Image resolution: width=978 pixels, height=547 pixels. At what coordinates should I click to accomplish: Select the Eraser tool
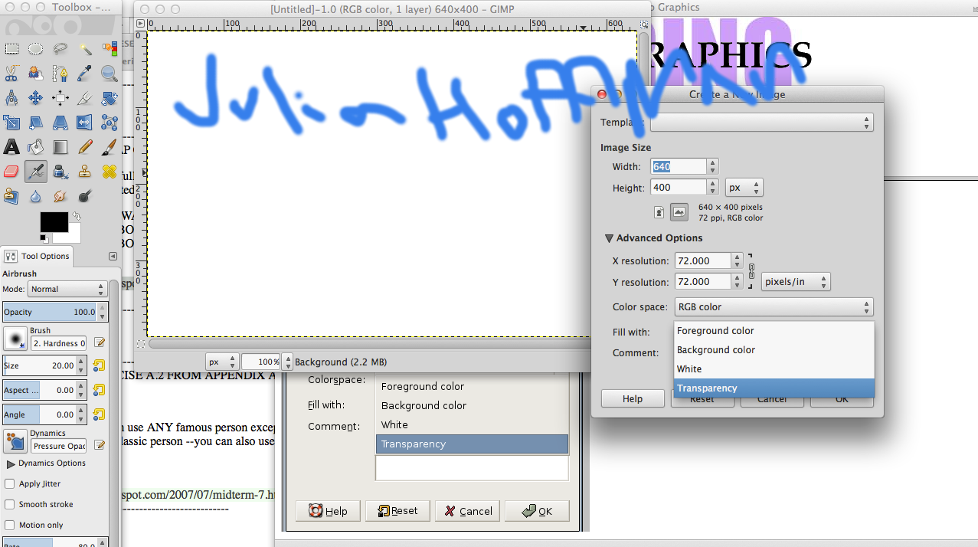pyautogui.click(x=11, y=172)
